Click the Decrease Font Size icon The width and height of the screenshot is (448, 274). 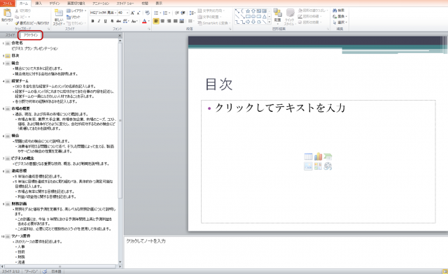tap(139, 13)
